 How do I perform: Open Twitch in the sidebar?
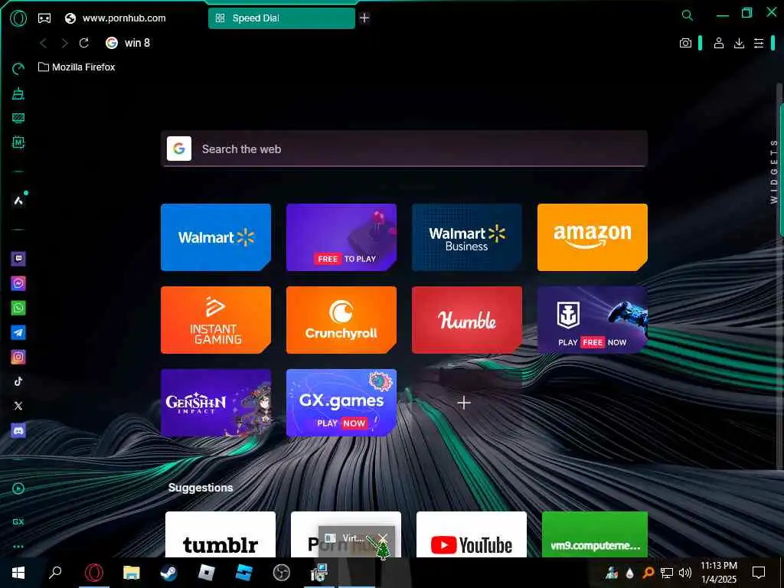pyautogui.click(x=18, y=259)
